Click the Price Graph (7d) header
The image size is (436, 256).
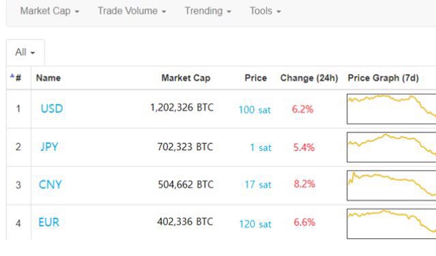(x=383, y=78)
